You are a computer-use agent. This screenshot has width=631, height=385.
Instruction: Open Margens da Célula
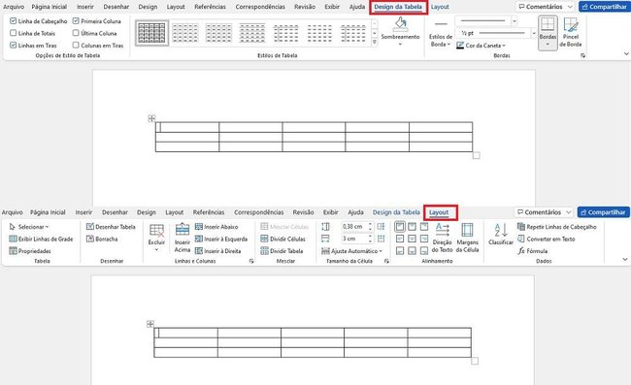tap(467, 238)
